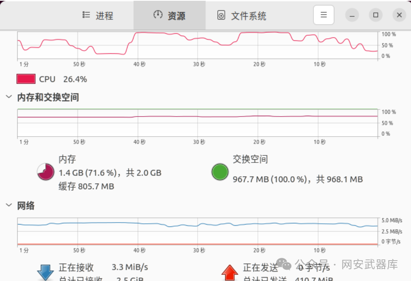Open the 文件系统 tab
Viewport: 411px width, 281px height.
(x=241, y=15)
